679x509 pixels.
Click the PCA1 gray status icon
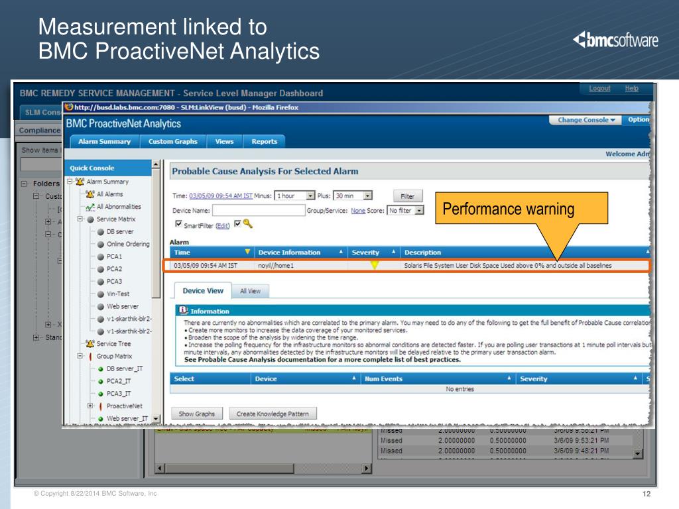tap(101, 256)
